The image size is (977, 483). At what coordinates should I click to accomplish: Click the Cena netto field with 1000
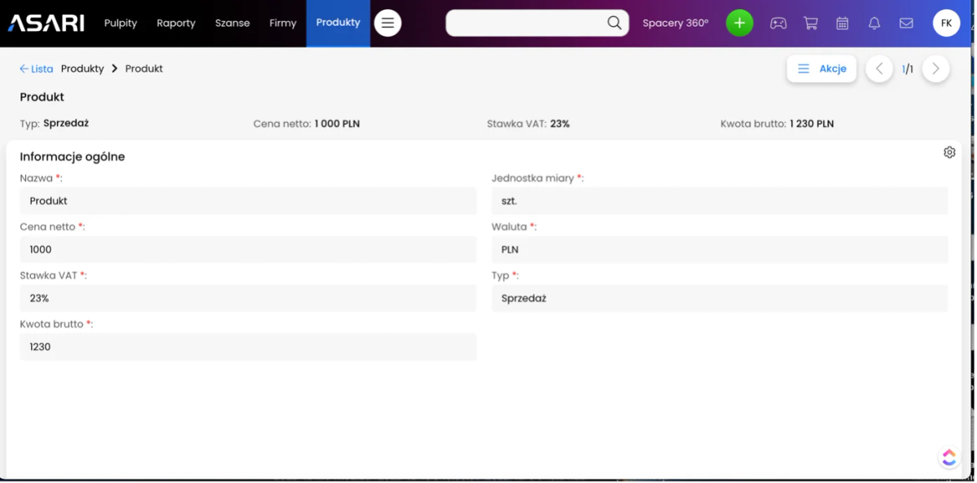click(248, 249)
